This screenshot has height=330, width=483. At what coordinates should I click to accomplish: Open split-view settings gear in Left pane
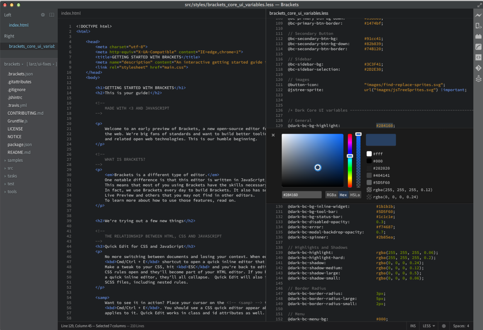tap(43, 15)
